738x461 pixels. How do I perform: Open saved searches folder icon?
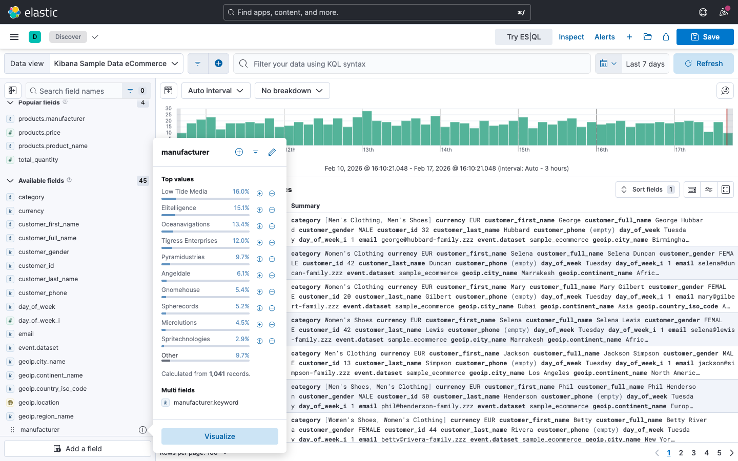pos(647,37)
